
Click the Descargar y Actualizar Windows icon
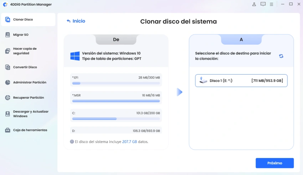coord(7,114)
